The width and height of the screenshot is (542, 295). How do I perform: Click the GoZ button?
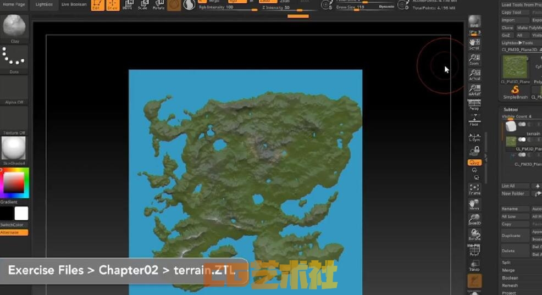point(506,35)
